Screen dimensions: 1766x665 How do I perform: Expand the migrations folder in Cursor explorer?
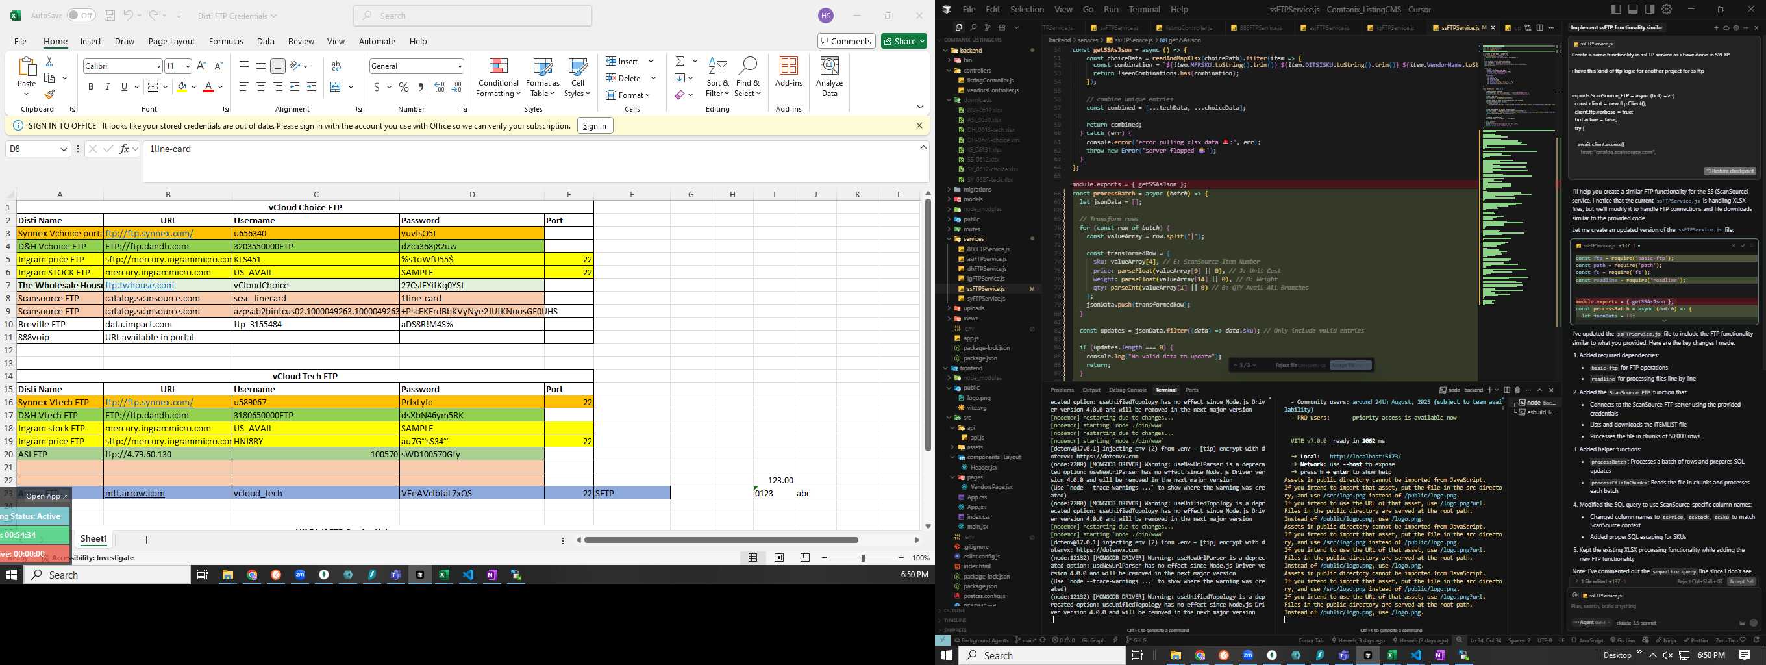tap(977, 189)
